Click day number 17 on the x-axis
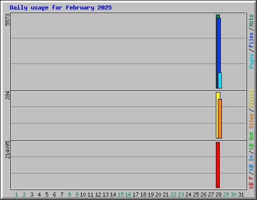257x200 pixels. click(x=136, y=194)
